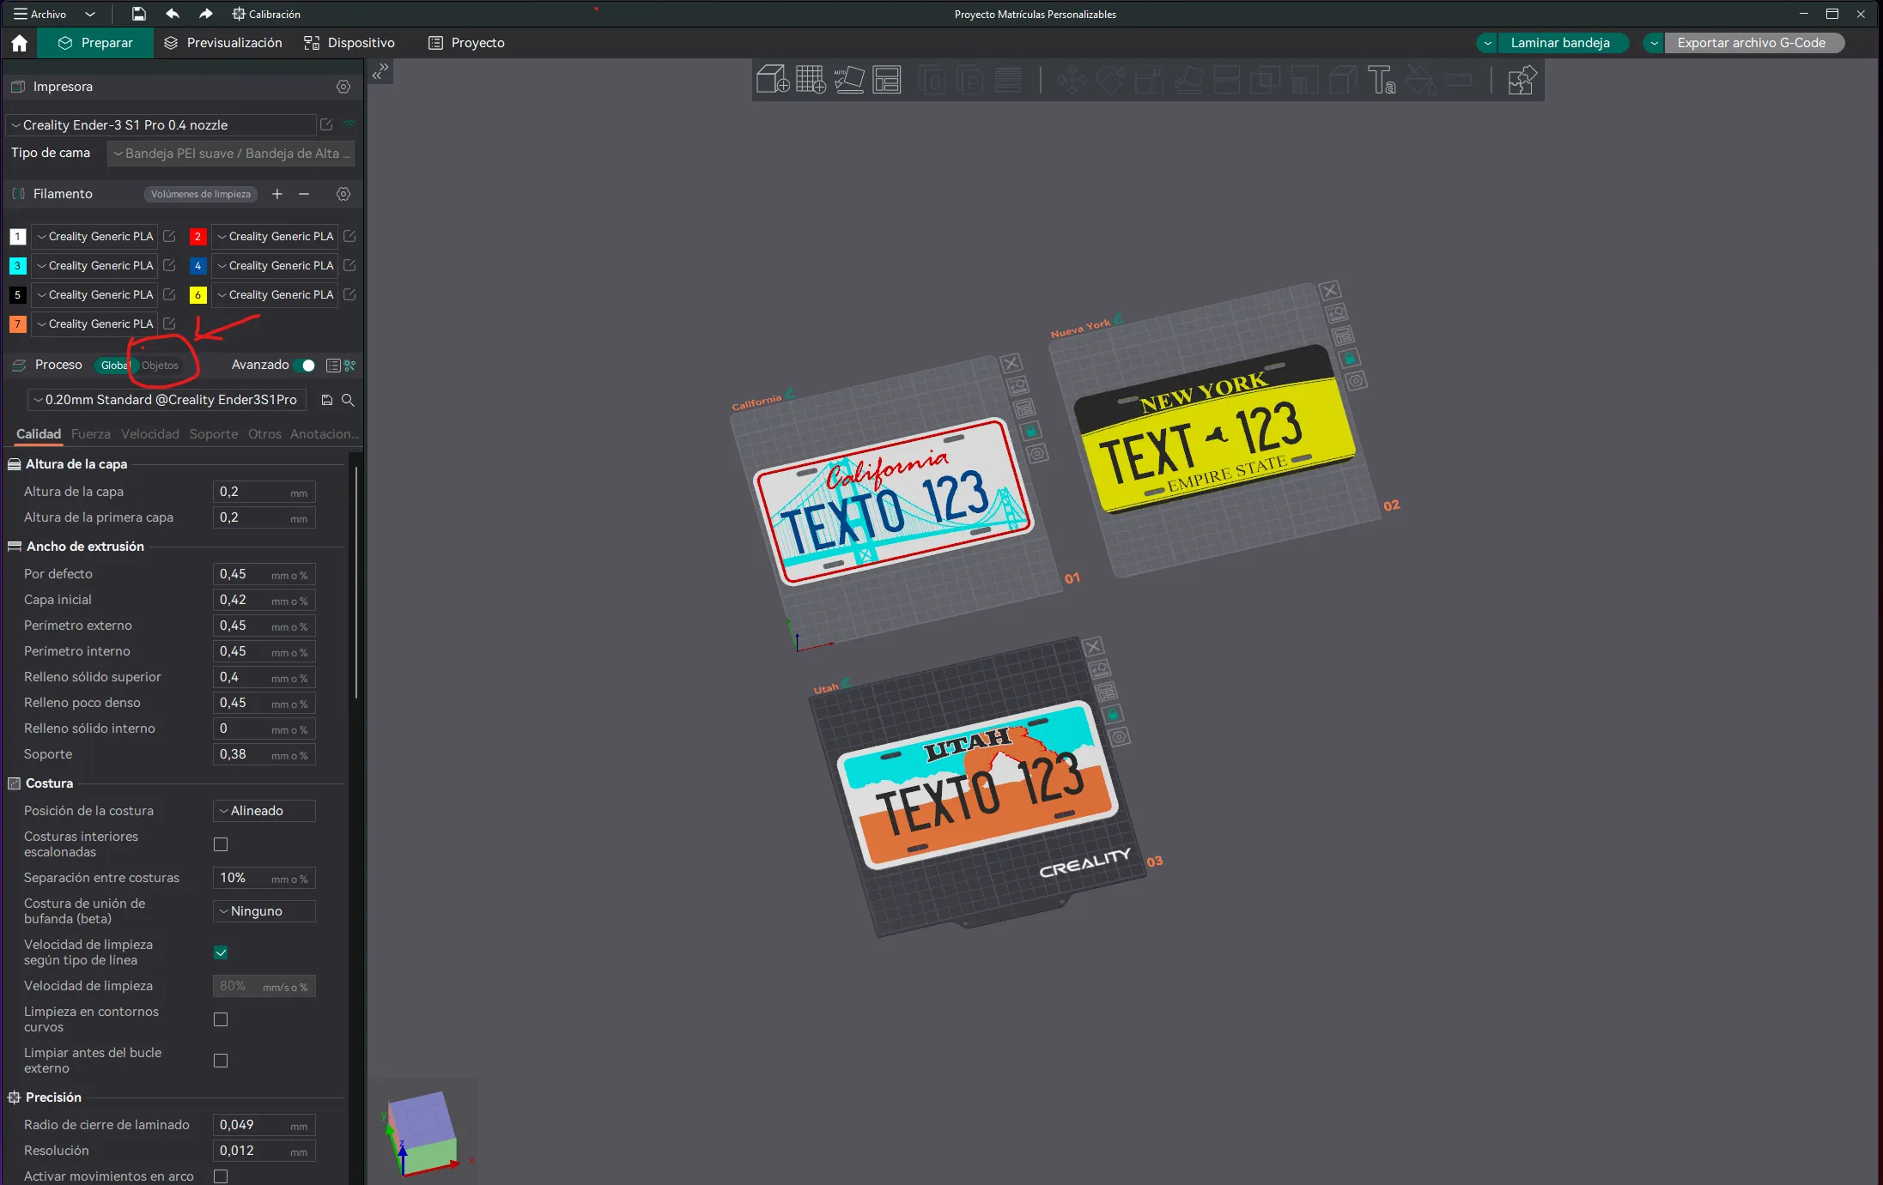Image resolution: width=1883 pixels, height=1185 pixels.
Task: Click the Add plate grid icon
Action: (x=811, y=80)
